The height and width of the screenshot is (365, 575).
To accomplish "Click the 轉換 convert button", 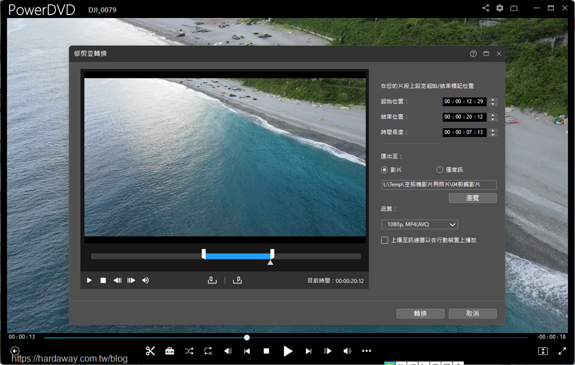I will [420, 314].
